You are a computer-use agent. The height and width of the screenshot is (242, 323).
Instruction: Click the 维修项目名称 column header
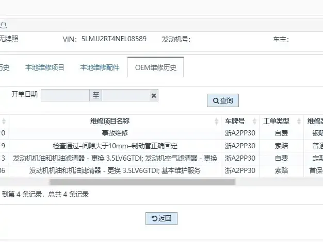tap(110, 121)
